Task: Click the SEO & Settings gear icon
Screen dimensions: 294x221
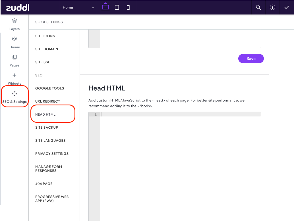Action: 15,93
